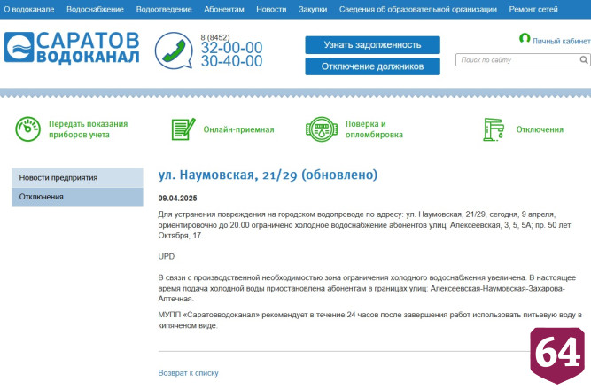Open the Онлайн-приемная link
Image resolution: width=591 pixels, height=390 pixels.
tap(238, 129)
